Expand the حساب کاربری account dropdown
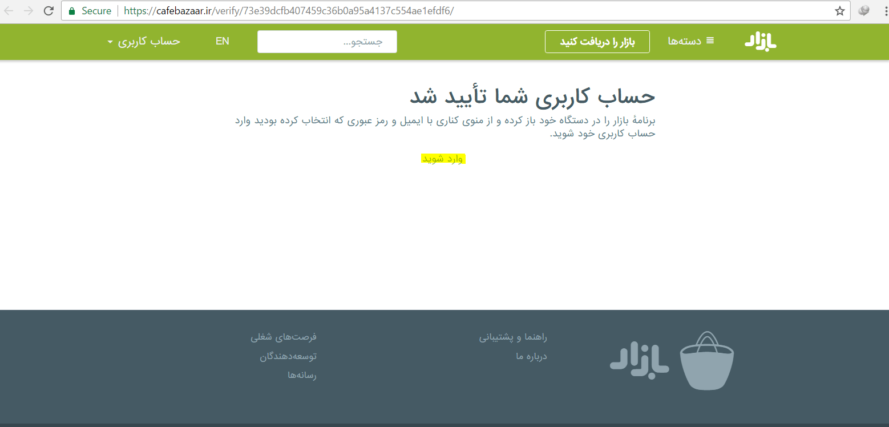The width and height of the screenshot is (889, 427). pos(144,41)
